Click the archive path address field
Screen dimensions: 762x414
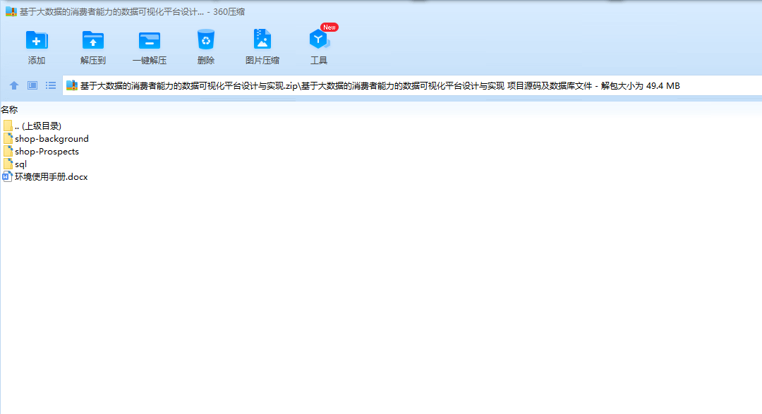412,85
